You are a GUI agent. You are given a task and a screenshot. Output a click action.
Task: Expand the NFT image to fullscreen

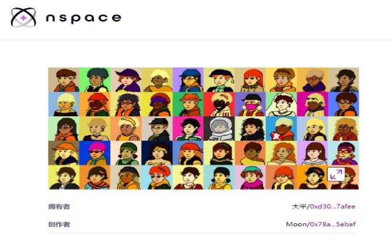[x=336, y=174]
